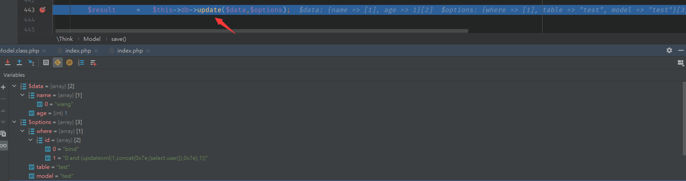Click the Run to Cursor icon

(31, 63)
